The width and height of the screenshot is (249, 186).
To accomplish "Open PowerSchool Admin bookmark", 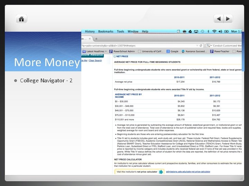I will coord(122,51).
